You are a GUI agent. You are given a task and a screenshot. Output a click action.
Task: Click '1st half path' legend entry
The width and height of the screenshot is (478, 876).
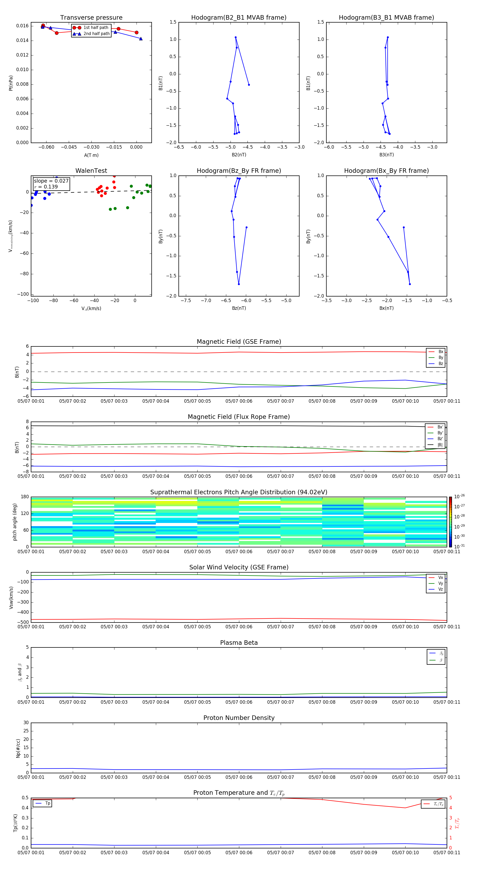coord(91,28)
